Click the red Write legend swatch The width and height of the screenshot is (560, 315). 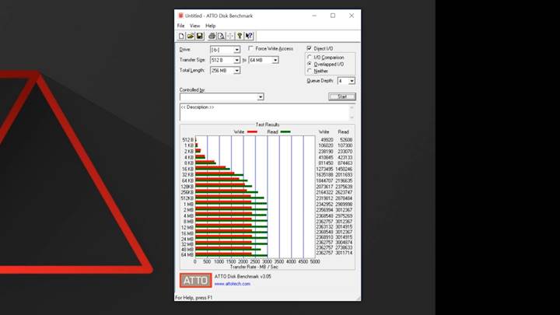(252, 131)
